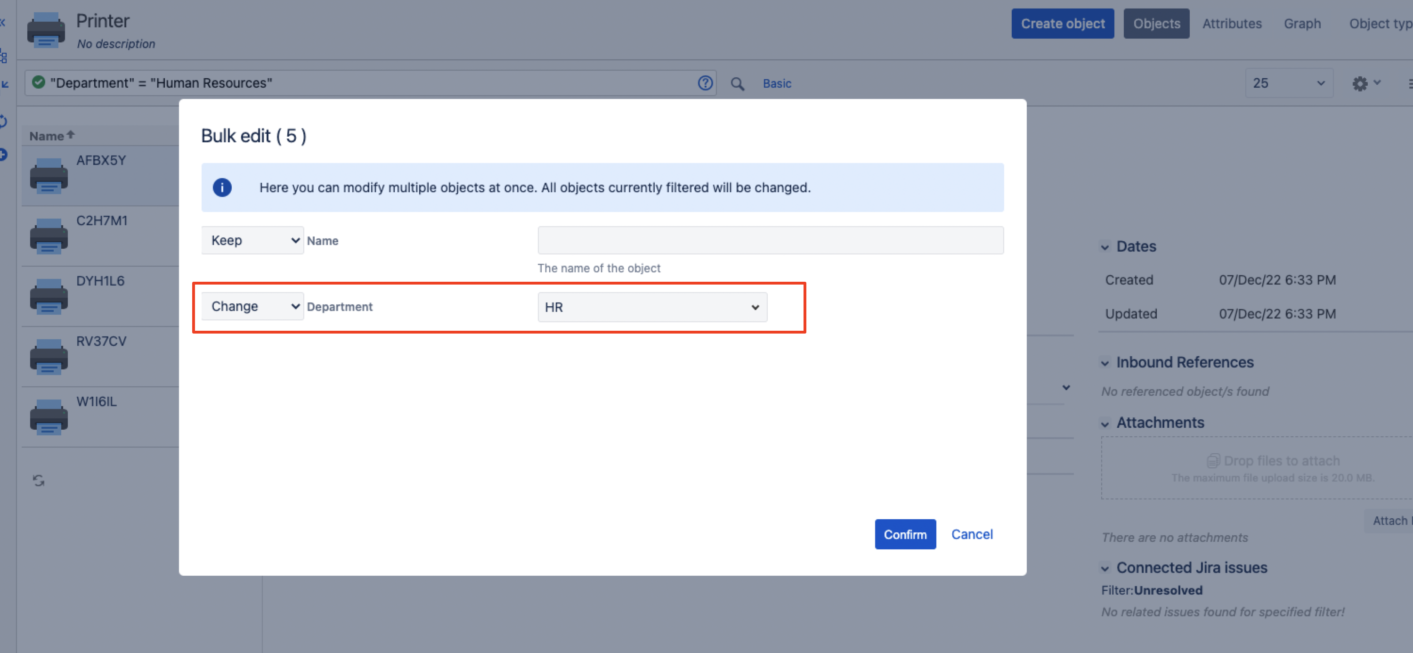Click the search magnifier icon
Viewport: 1413px width, 653px height.
click(737, 83)
